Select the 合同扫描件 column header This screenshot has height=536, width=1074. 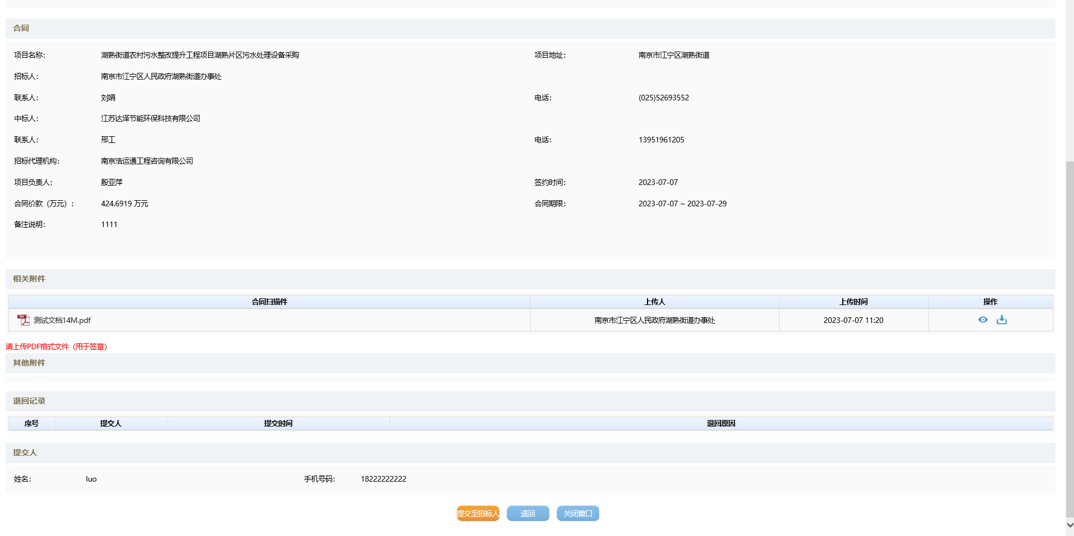[269, 302]
